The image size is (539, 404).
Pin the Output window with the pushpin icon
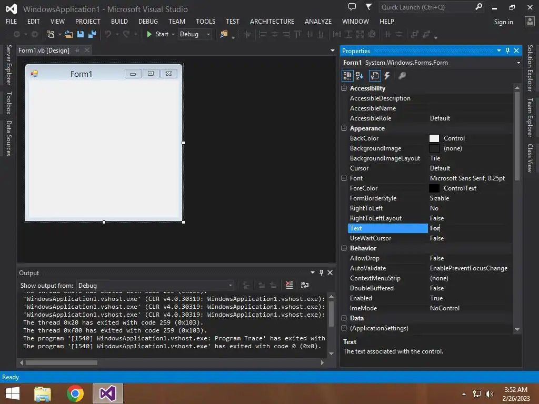322,272
